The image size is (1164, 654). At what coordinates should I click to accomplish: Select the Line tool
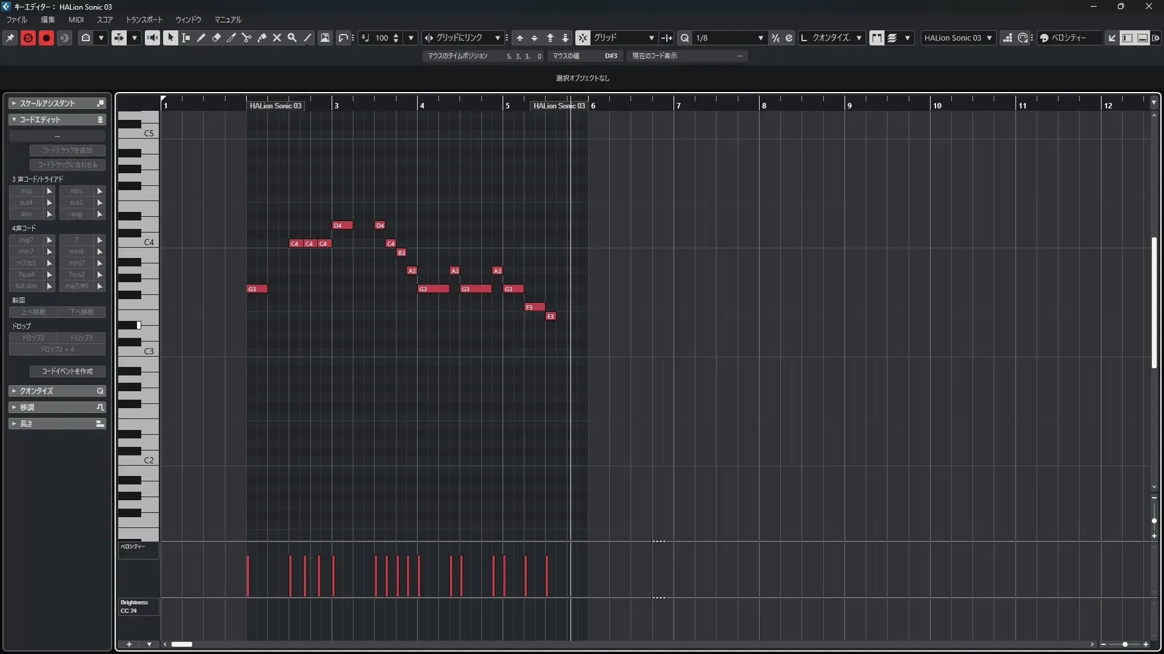click(x=307, y=38)
